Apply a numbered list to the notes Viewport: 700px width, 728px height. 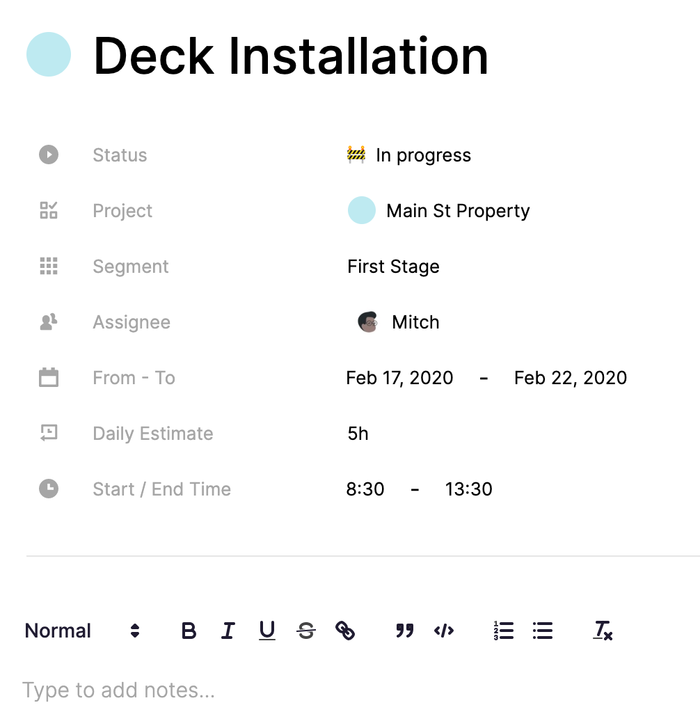(x=502, y=631)
